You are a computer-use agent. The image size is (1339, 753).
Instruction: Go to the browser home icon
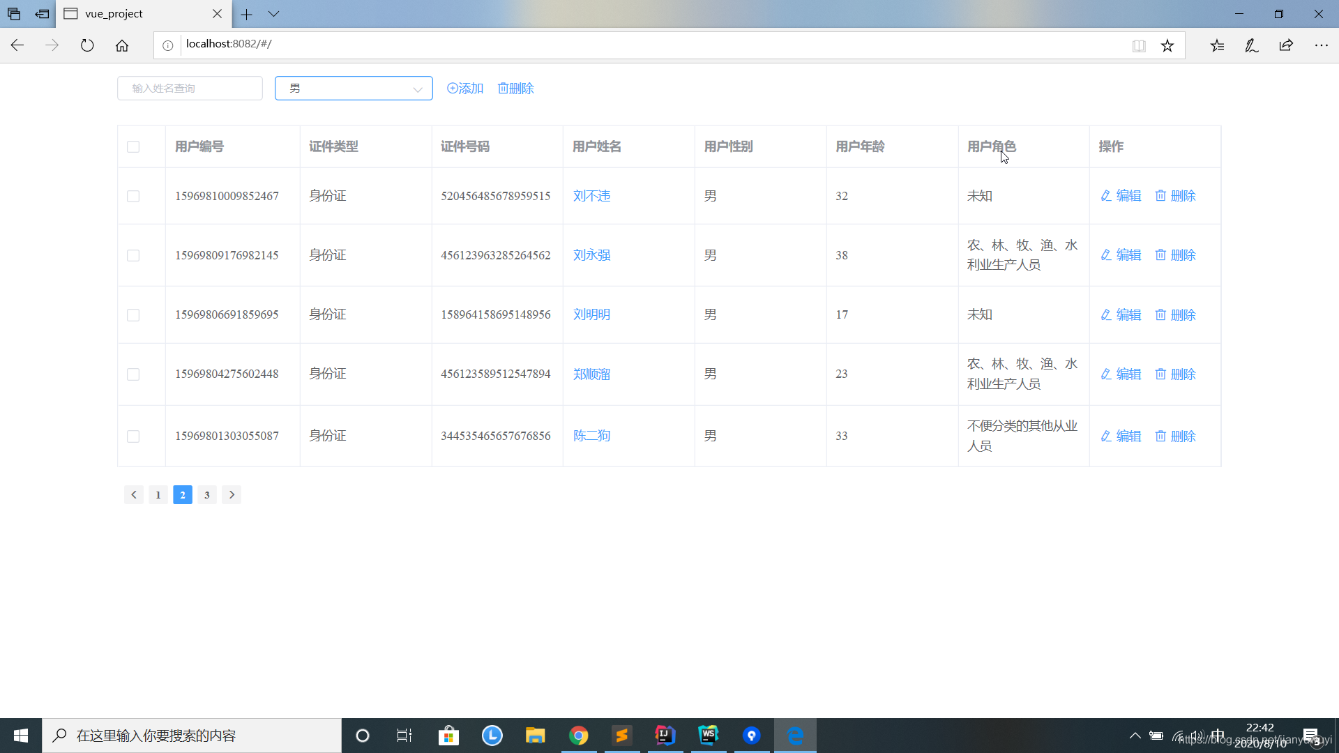(x=122, y=45)
